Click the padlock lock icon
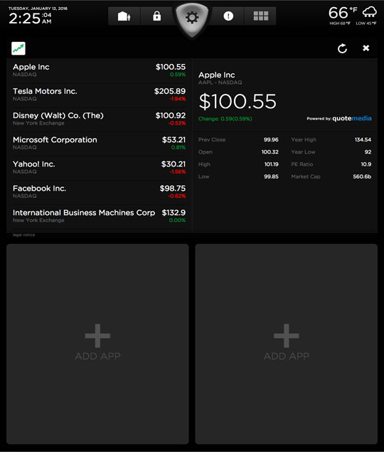 (156, 16)
